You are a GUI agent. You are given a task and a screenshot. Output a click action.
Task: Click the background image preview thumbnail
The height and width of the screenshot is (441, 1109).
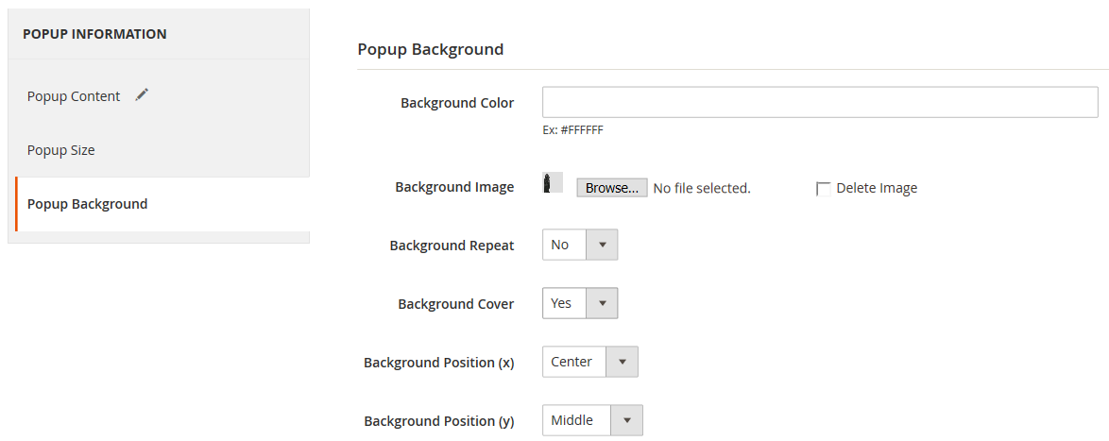(x=553, y=182)
